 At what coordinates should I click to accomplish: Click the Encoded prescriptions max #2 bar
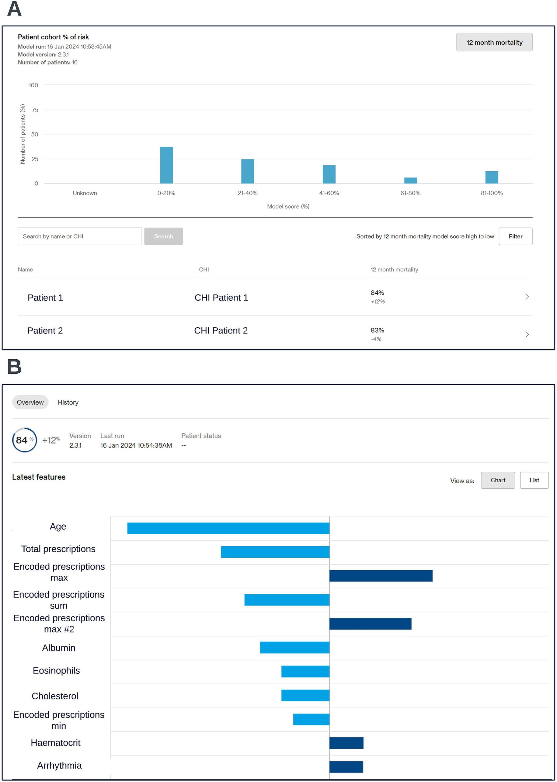point(371,624)
